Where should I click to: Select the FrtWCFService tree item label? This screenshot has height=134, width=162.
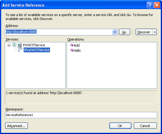(x=34, y=45)
